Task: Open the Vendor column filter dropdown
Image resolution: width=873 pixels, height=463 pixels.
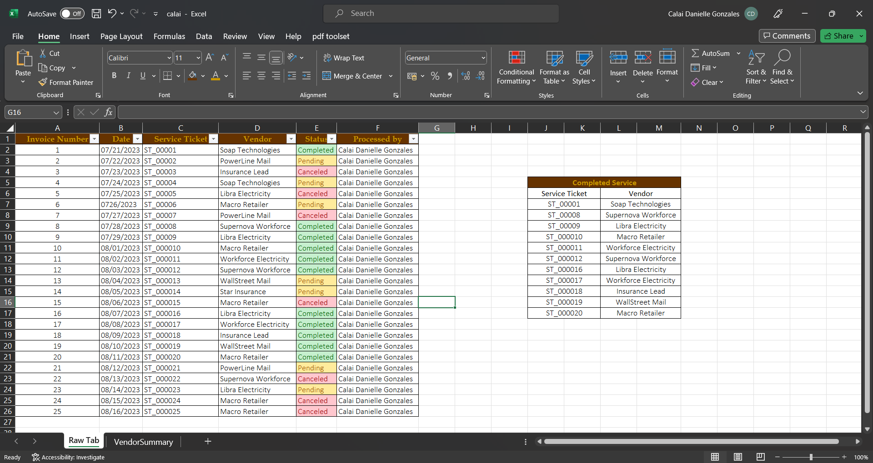Action: (x=291, y=139)
